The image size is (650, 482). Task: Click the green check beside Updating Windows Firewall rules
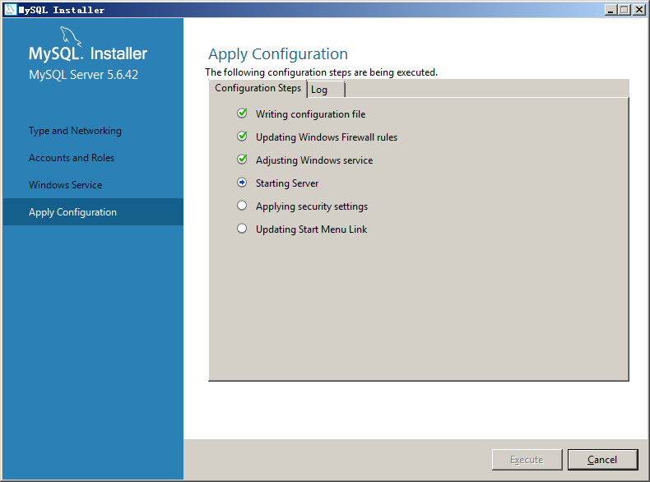pos(242,137)
